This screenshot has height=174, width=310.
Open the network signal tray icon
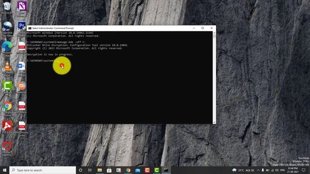point(272,170)
